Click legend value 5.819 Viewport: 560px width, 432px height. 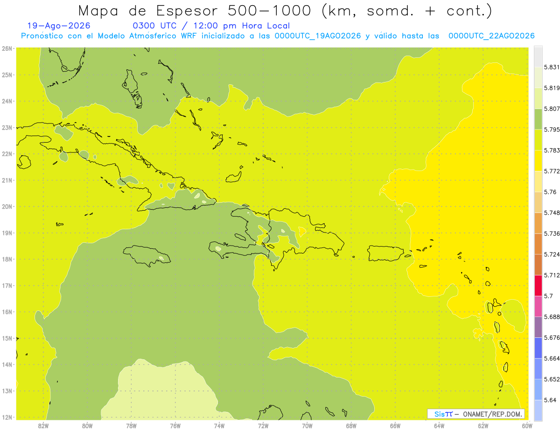(552, 88)
